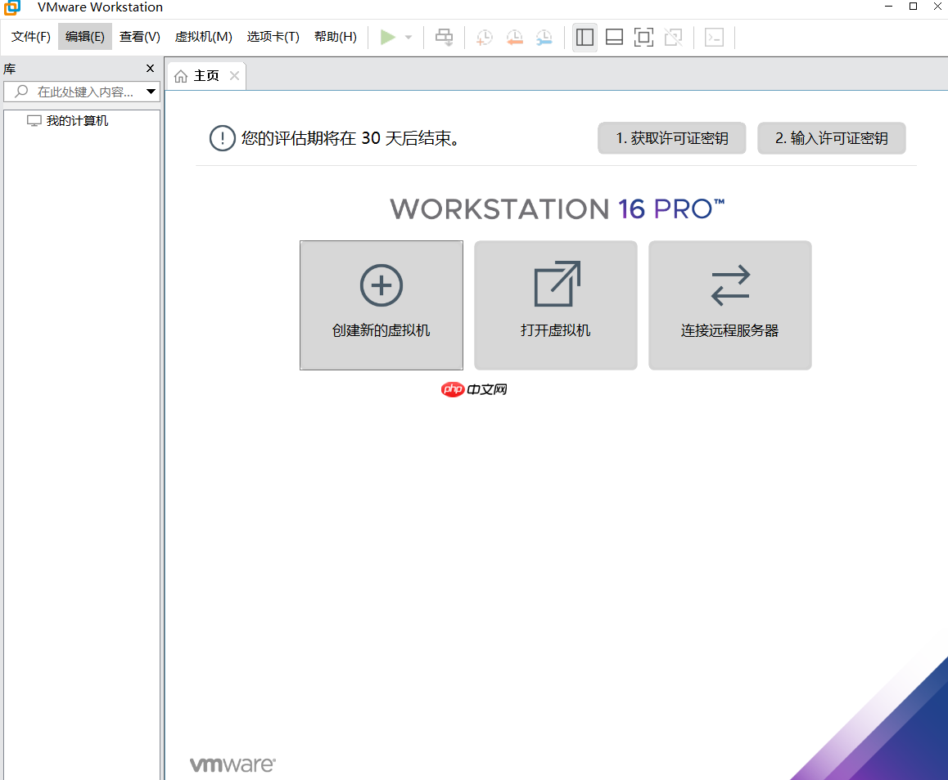
Task: Toggle the library panel visibility
Action: (x=584, y=37)
